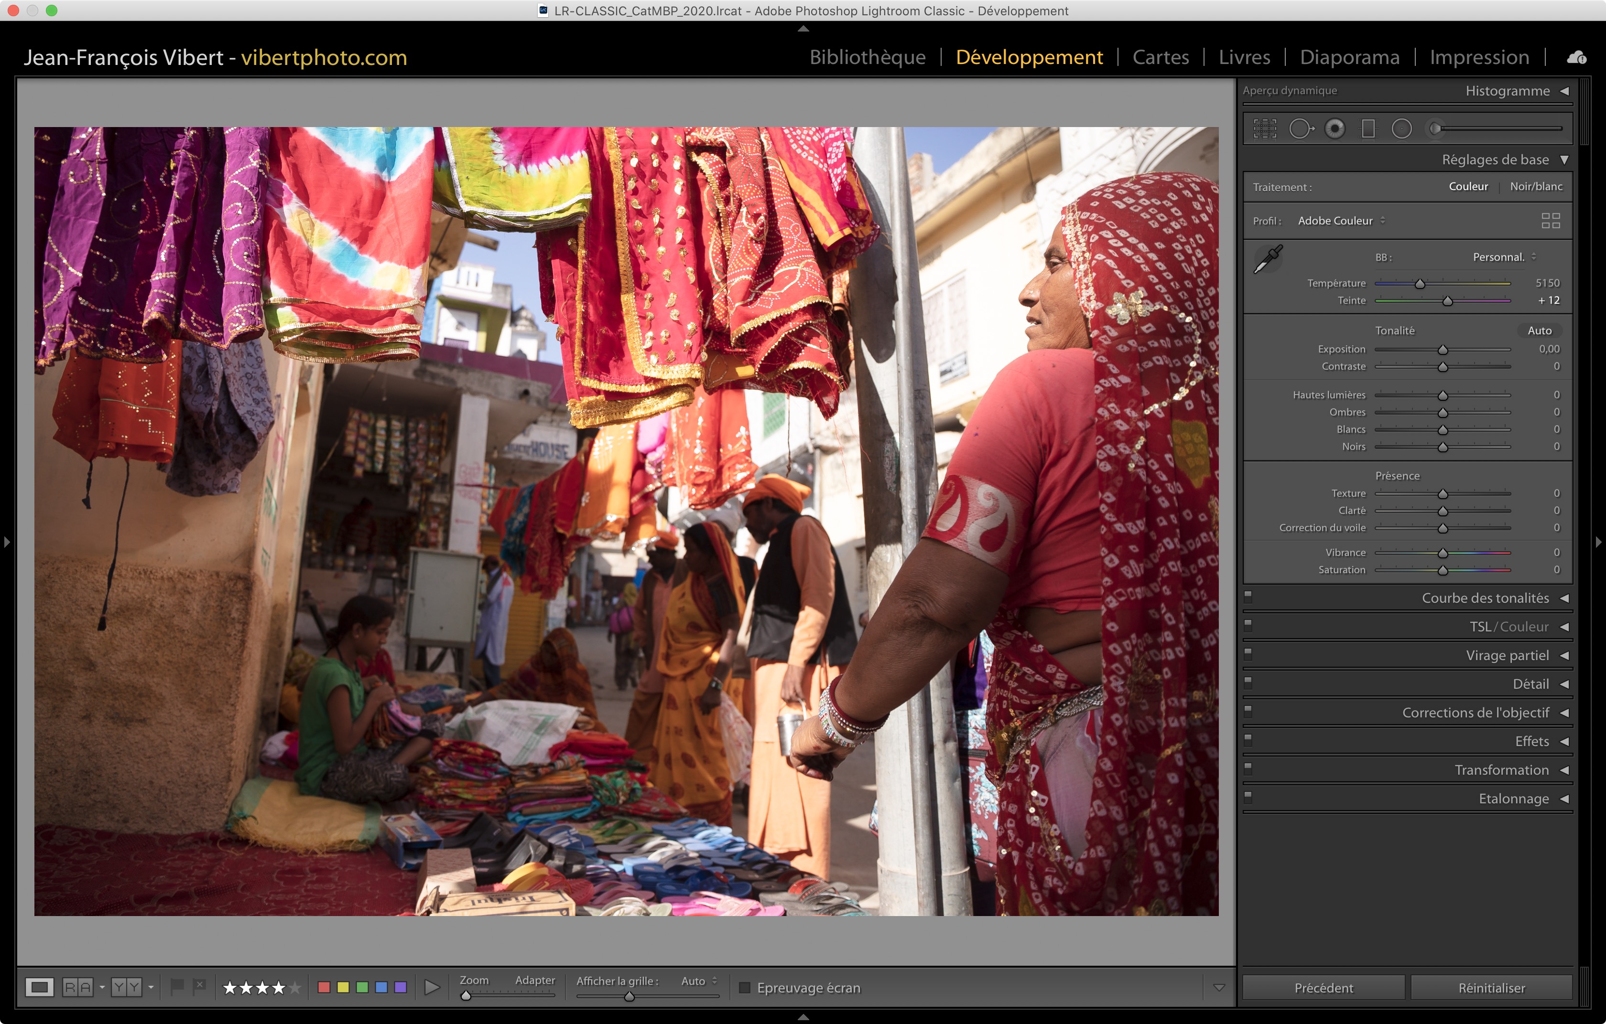
Task: Select the Crop overlay tool
Action: (x=1265, y=128)
